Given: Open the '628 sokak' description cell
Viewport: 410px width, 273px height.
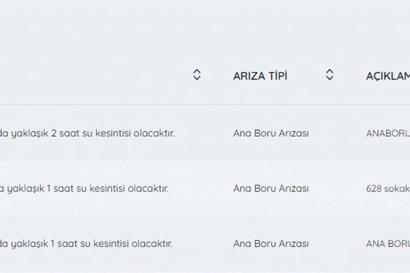Looking at the screenshot, I should 388,188.
